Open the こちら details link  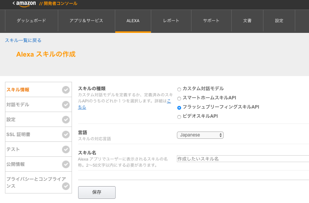pos(82,107)
